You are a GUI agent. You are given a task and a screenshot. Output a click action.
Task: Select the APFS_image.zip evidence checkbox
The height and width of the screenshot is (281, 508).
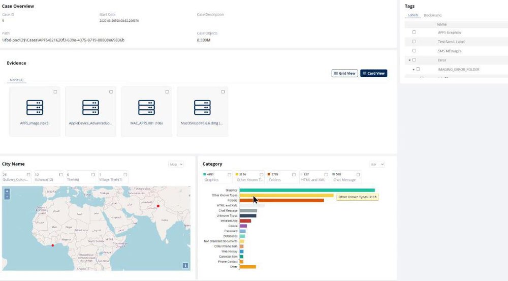point(55,92)
